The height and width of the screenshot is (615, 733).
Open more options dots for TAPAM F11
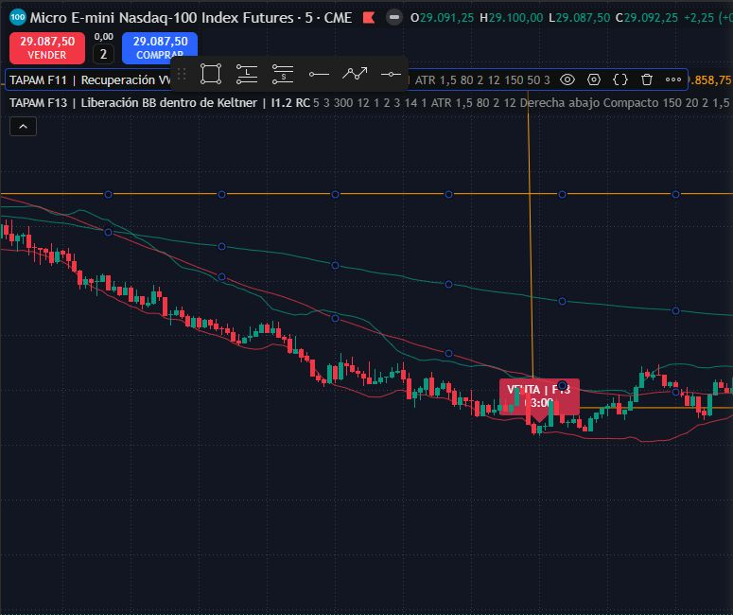tap(673, 80)
